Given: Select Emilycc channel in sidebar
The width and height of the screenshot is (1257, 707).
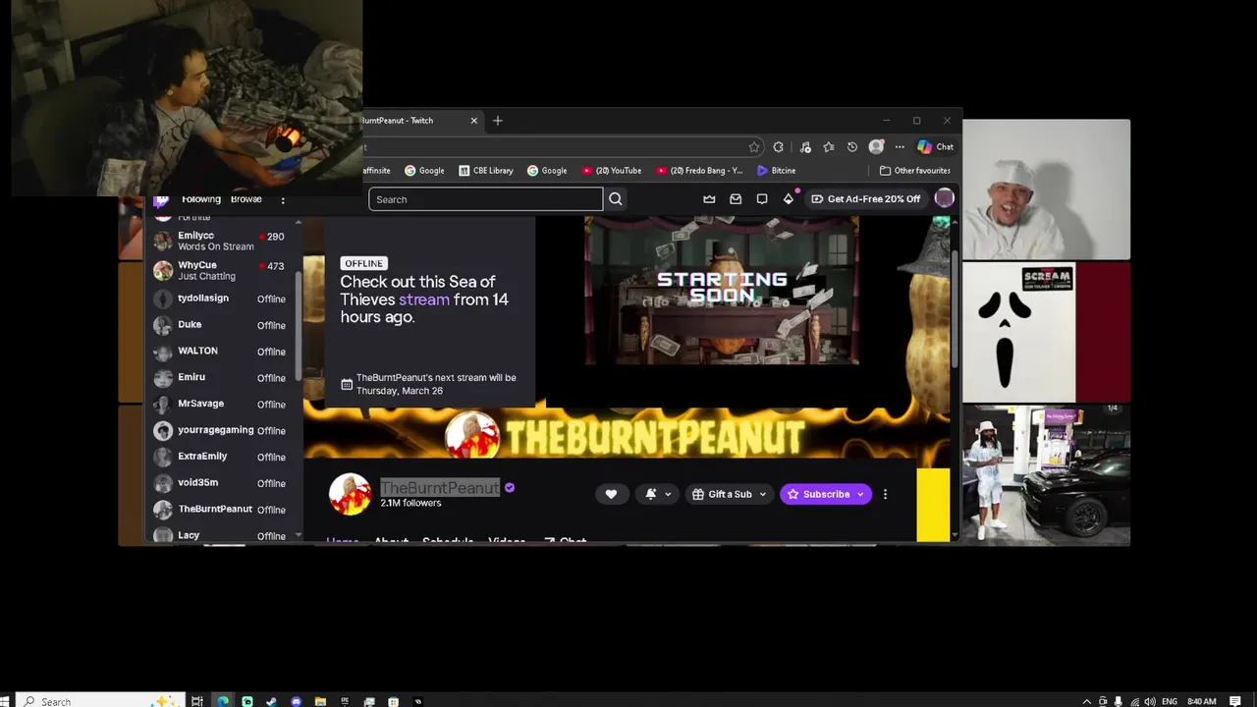Looking at the screenshot, I should coord(221,242).
